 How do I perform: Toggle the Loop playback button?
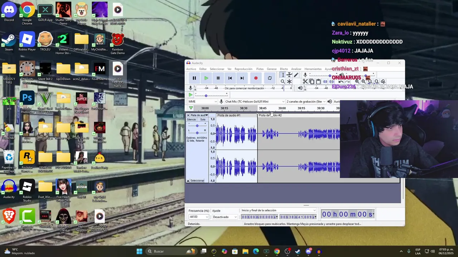[270, 78]
